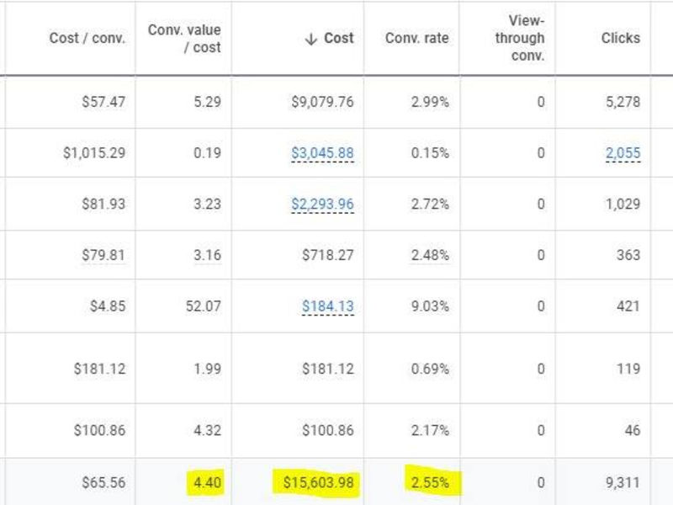The image size is (673, 505).
Task: Click the highlighted total cost $15,603.98
Action: click(x=318, y=482)
